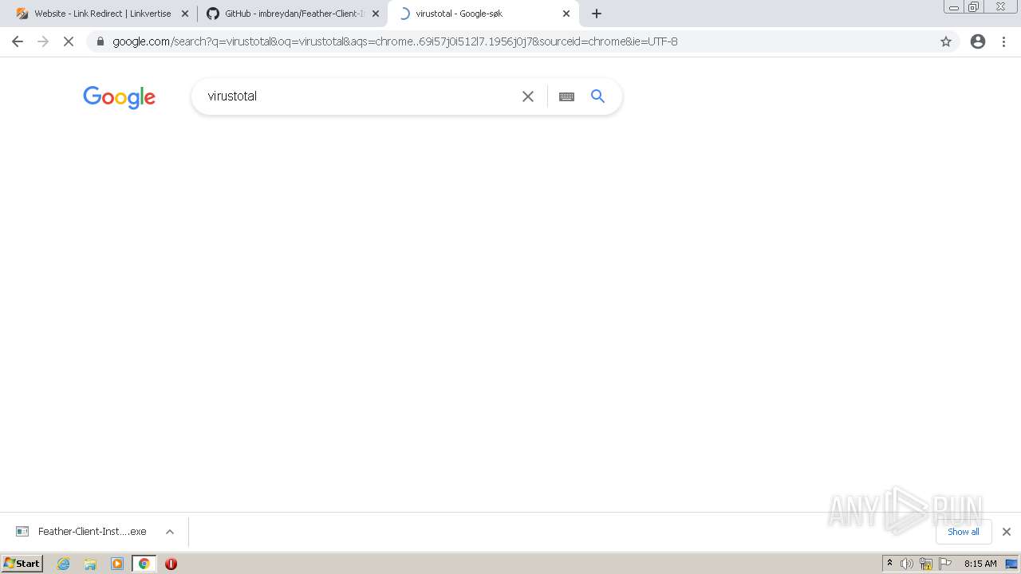
Task: Open the Chrome three-dot menu
Action: tap(1004, 41)
